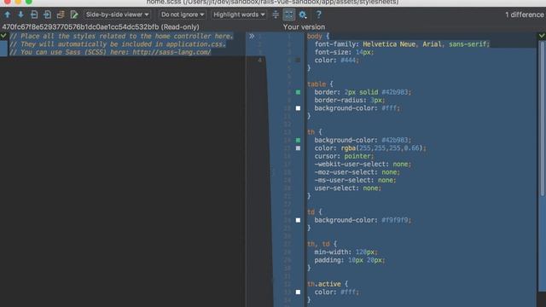Click the '-moz-user-select: none' line
546x307 pixels.
pyautogui.click(x=357, y=172)
